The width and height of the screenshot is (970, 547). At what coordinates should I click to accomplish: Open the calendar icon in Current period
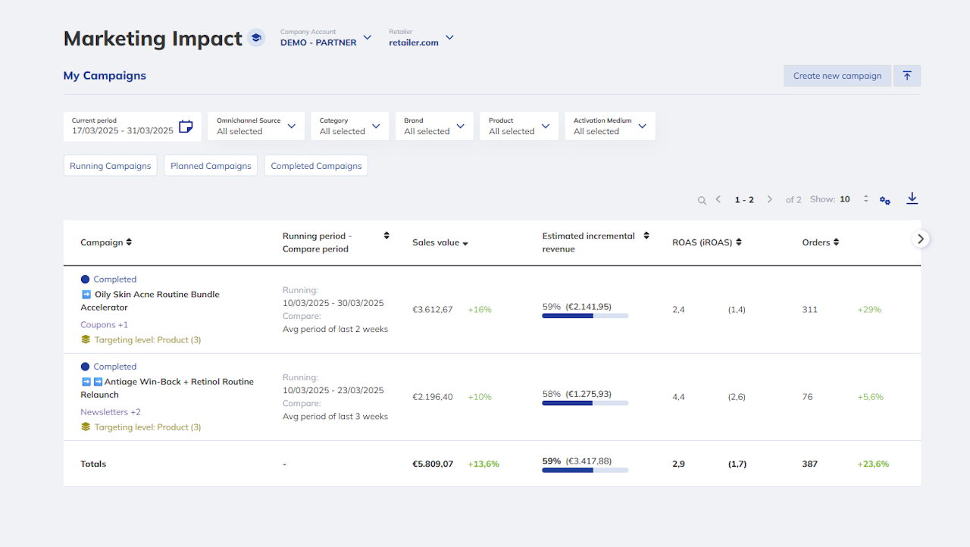click(x=186, y=127)
